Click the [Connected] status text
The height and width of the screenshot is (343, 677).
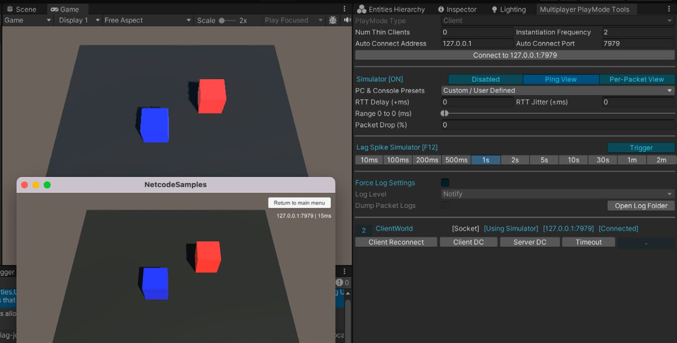pyautogui.click(x=618, y=229)
